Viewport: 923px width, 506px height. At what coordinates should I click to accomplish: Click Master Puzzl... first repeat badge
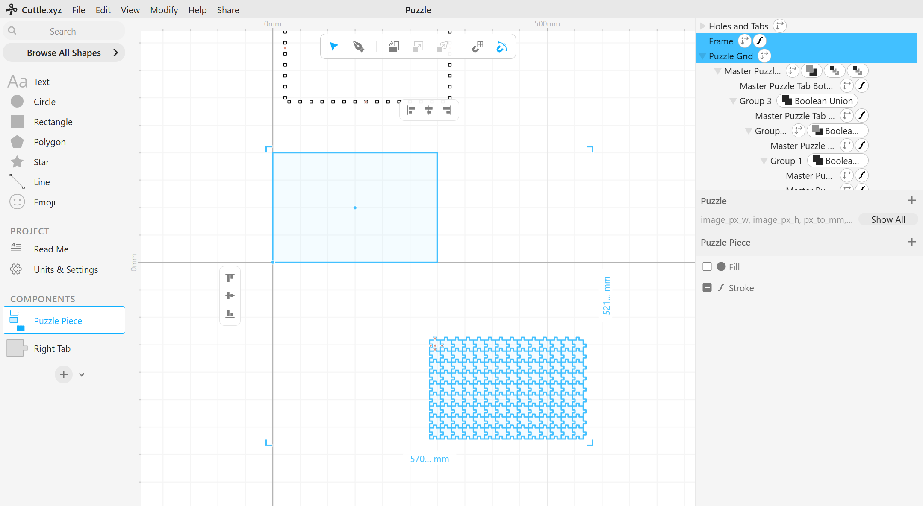(835, 70)
